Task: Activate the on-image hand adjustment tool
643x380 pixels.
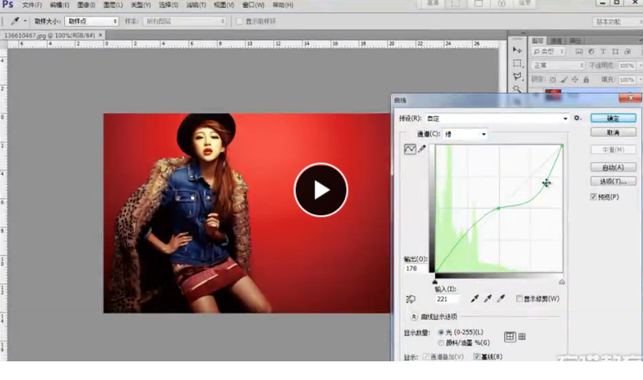Action: [x=411, y=300]
